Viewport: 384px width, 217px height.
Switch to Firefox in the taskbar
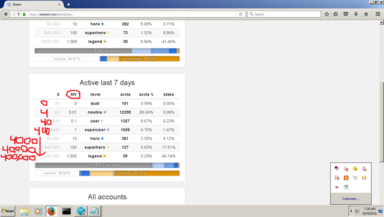click(52, 211)
